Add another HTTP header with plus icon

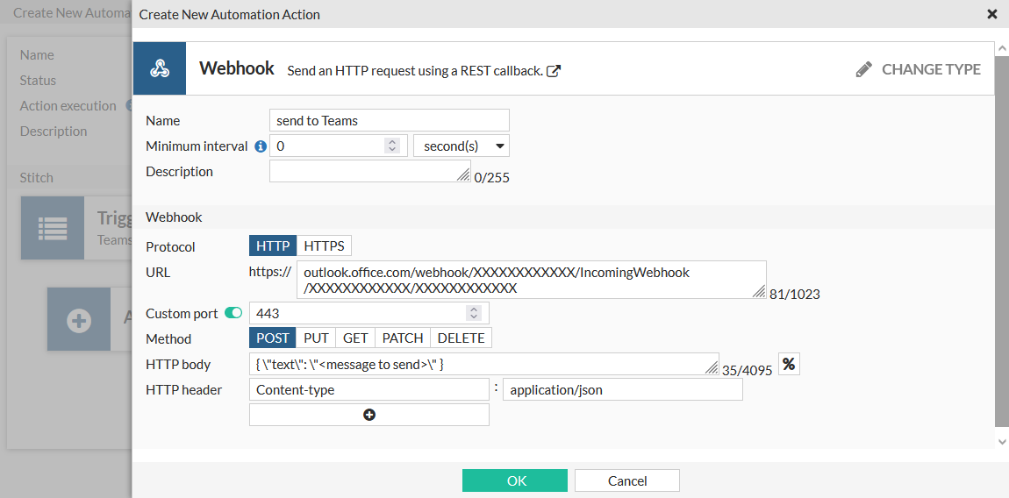coord(369,415)
